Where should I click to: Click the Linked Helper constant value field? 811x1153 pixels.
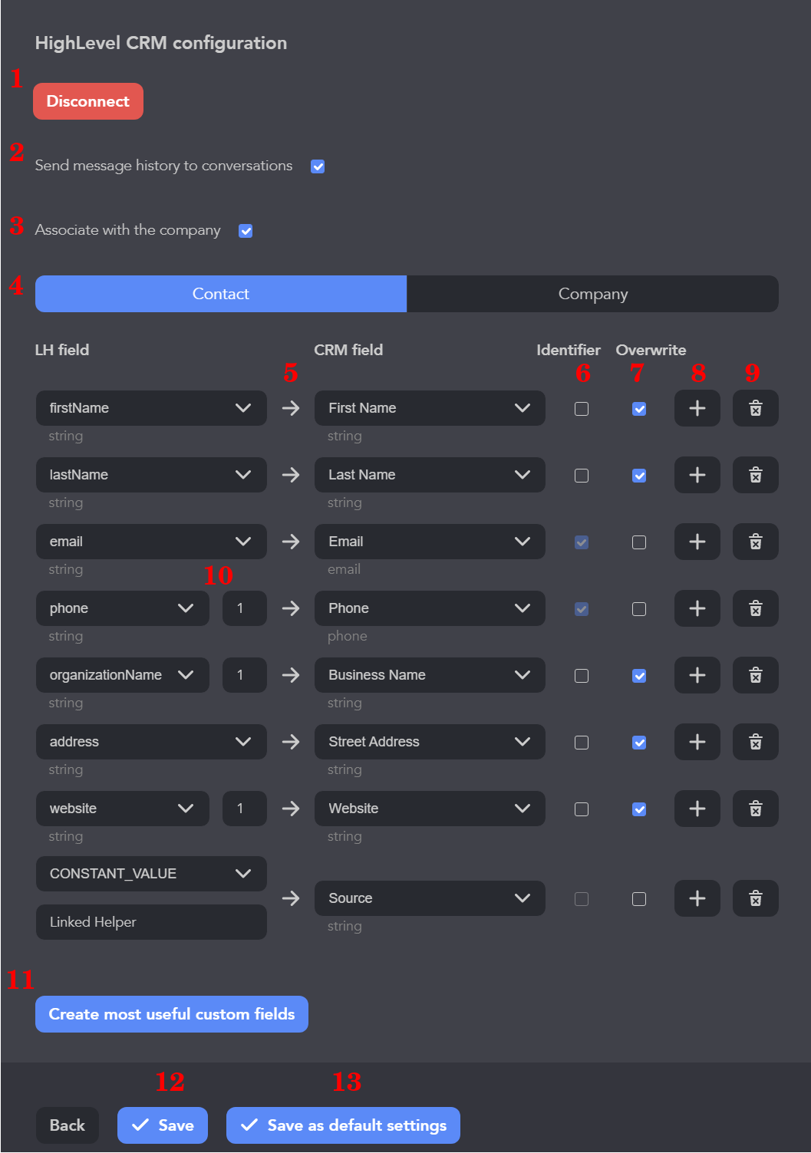[151, 922]
